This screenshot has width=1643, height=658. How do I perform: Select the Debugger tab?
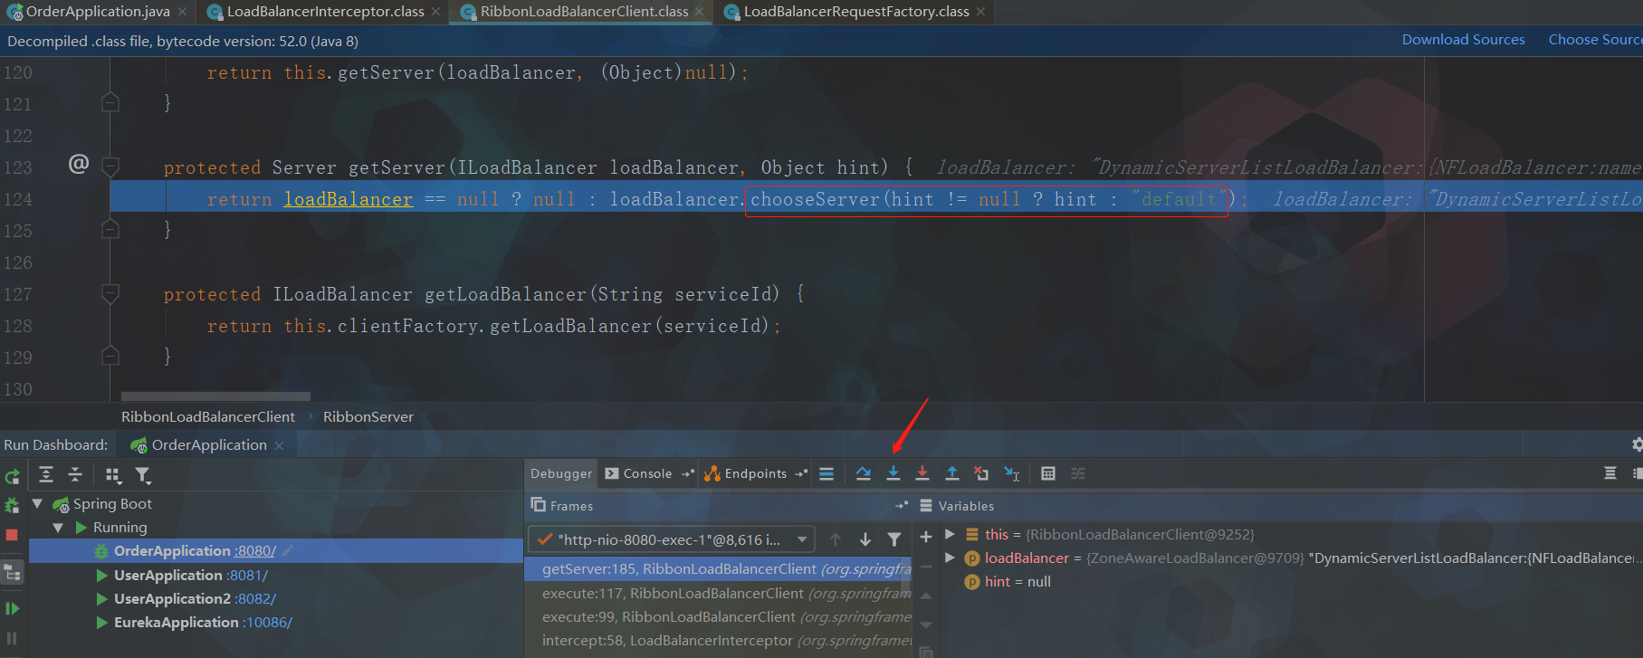coord(561,473)
